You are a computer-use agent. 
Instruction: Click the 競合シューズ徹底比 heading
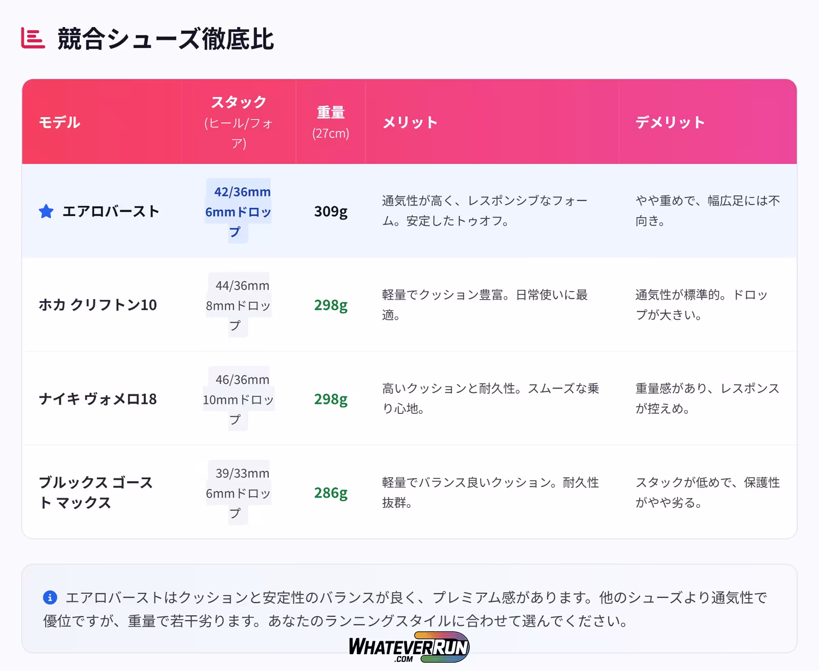pyautogui.click(x=165, y=39)
